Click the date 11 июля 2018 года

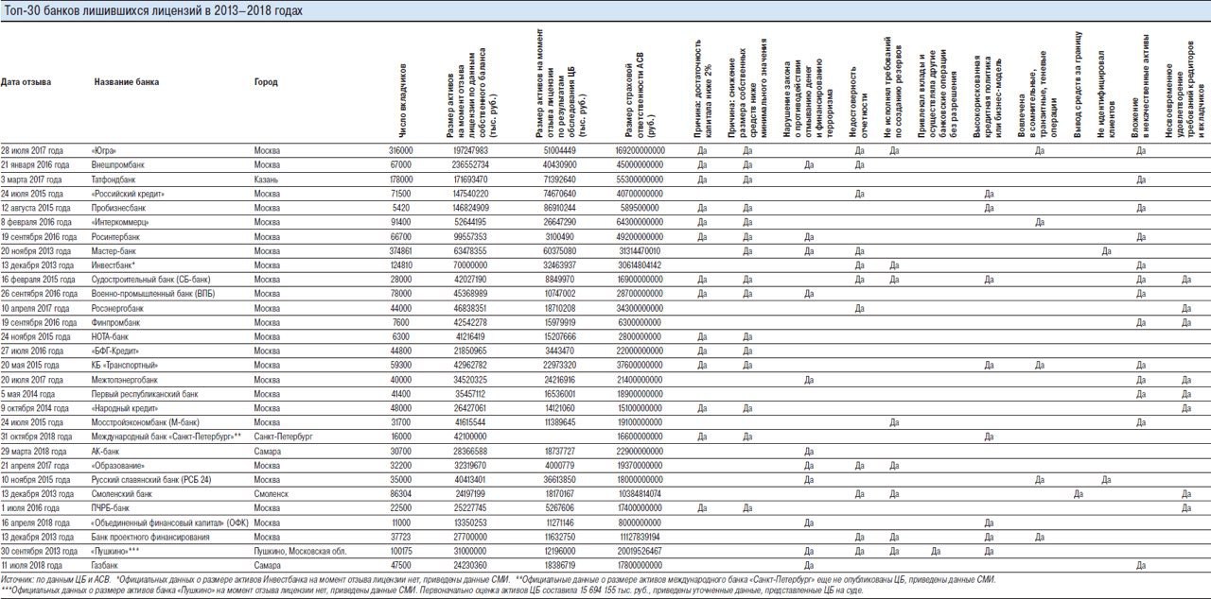pyautogui.click(x=32, y=565)
